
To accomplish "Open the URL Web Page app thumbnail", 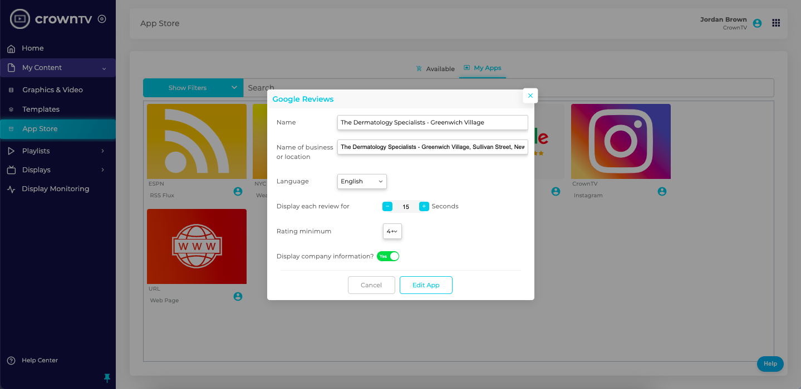I will (x=196, y=246).
